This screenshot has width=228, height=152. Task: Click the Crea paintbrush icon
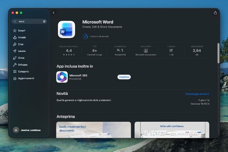point(15,44)
